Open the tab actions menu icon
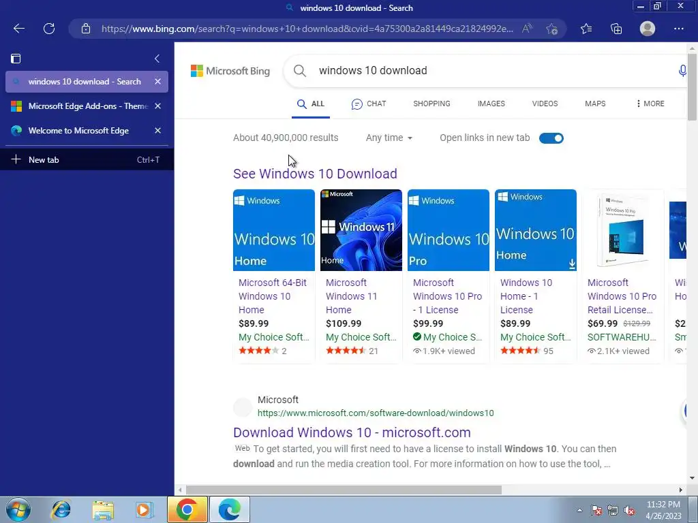The height and width of the screenshot is (523, 698). [16, 59]
